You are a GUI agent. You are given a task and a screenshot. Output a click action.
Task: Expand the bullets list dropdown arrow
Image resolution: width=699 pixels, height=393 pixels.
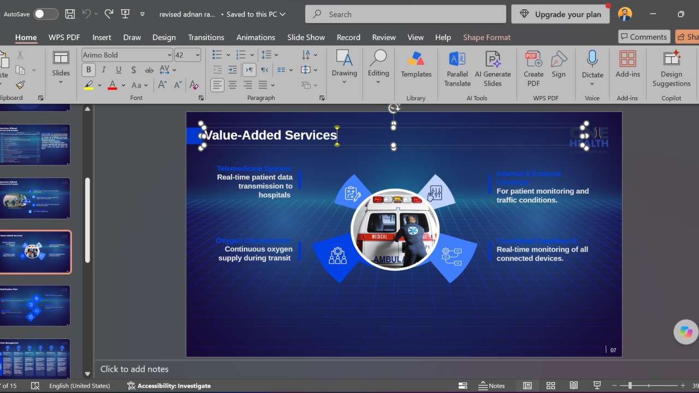228,55
